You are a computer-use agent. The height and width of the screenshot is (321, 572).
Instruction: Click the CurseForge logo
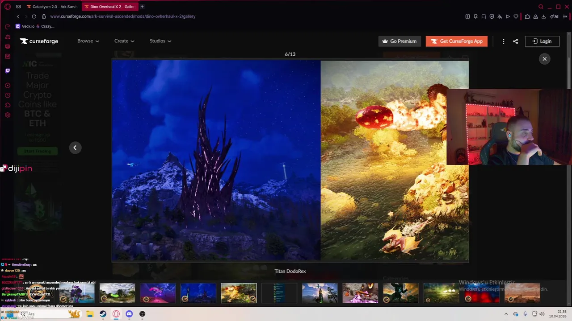click(39, 41)
